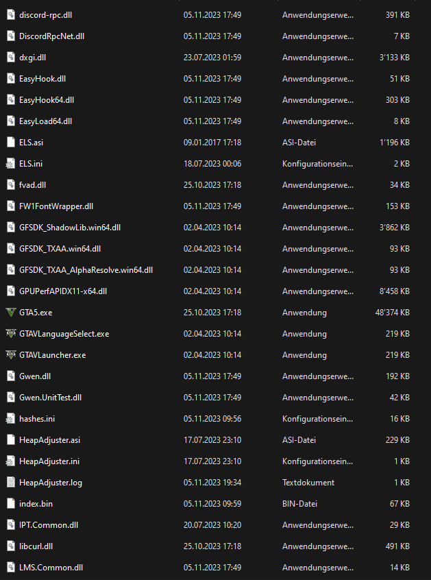431x580 pixels.
Task: Select the file name DiscordRpcNet.dll
Action: (52, 36)
